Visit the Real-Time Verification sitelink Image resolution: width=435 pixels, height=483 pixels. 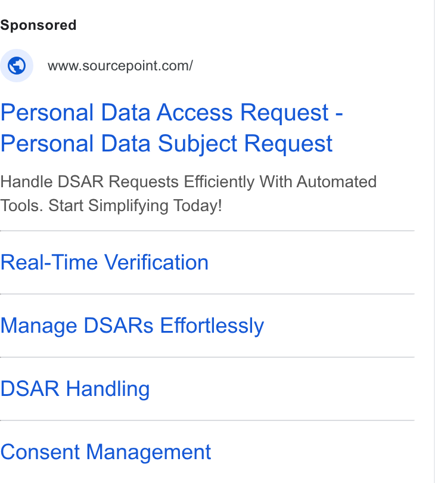pyautogui.click(x=104, y=262)
